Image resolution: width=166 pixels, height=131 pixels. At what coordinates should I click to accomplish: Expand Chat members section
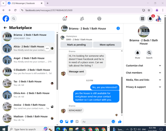143,73
